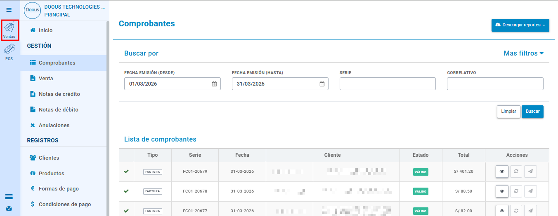This screenshot has width=558, height=216.
Task: Open the POS module icon
Action: (x=9, y=53)
